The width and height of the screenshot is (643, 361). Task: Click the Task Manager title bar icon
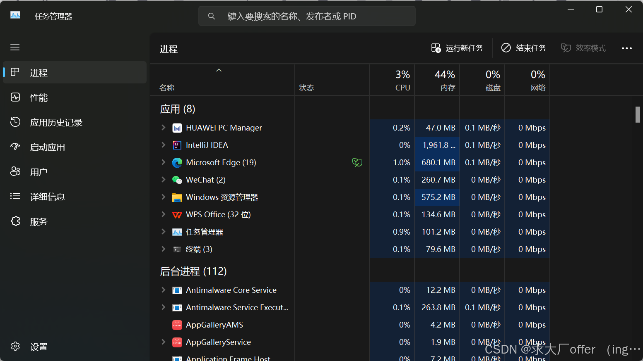(x=15, y=15)
